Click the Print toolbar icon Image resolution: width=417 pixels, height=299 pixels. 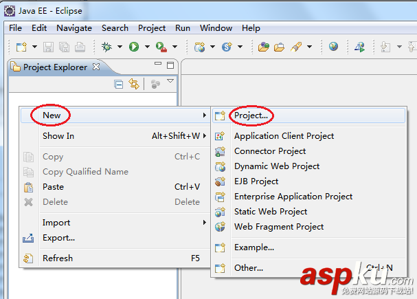(x=80, y=47)
